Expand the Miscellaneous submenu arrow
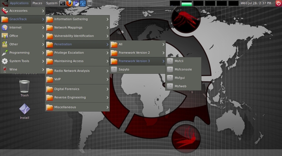Screen dimensions: 282x156 (x=107, y=107)
